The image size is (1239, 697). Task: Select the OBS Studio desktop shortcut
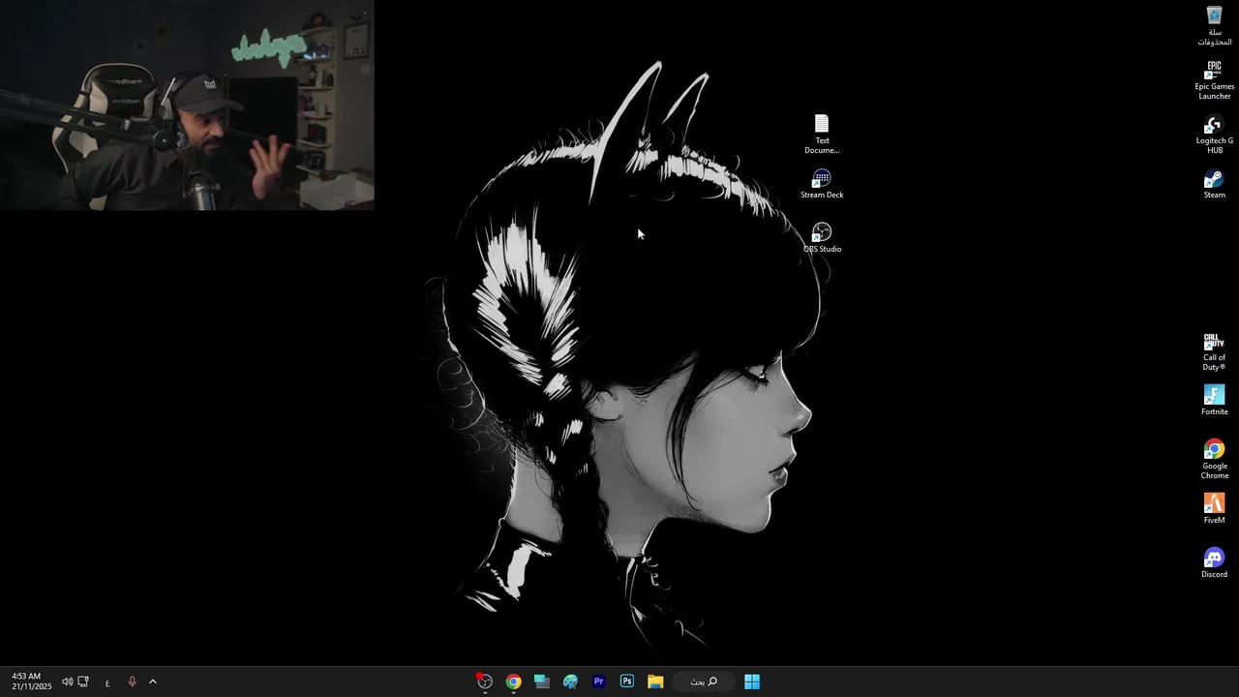coord(822,238)
